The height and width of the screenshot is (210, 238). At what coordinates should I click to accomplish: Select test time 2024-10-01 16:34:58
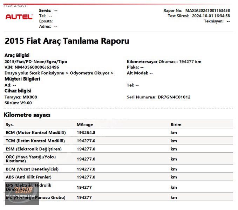[211, 16]
